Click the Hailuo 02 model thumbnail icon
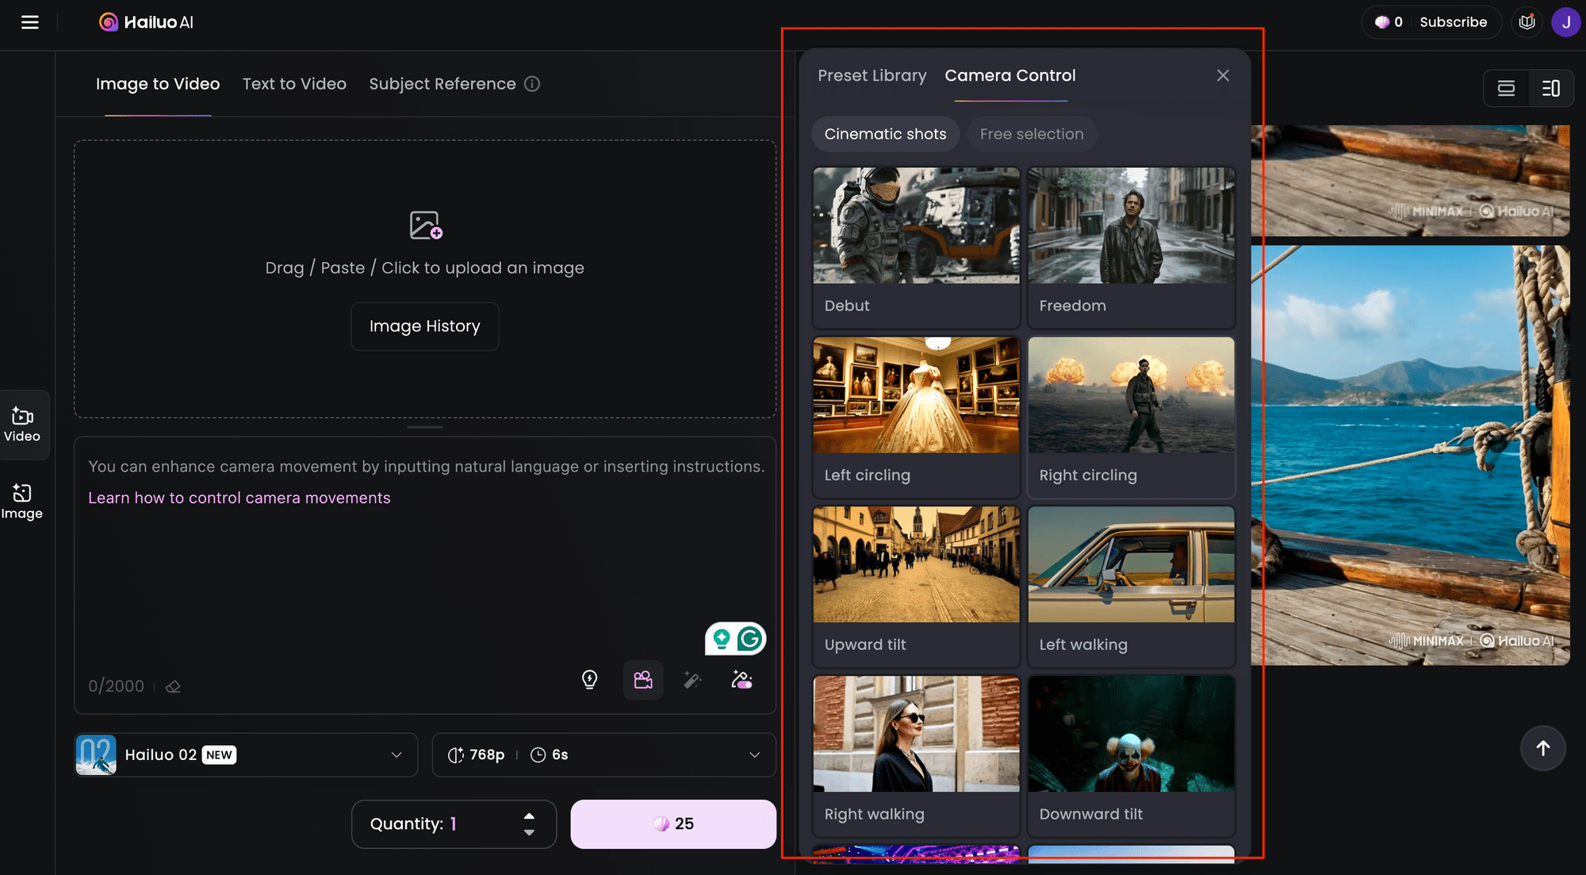 tap(96, 755)
